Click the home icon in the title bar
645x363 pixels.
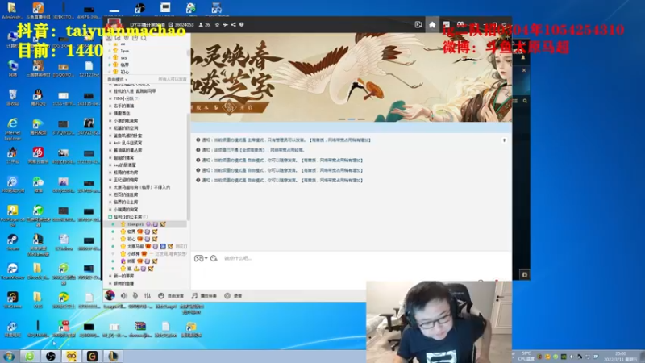click(432, 25)
